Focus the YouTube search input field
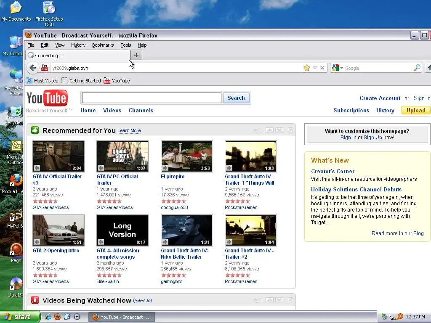Viewport: 431px width, 323px height. tap(152, 98)
